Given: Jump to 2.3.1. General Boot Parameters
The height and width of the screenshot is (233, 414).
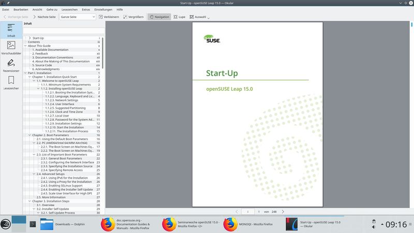Looking at the screenshot, I should point(61,158).
